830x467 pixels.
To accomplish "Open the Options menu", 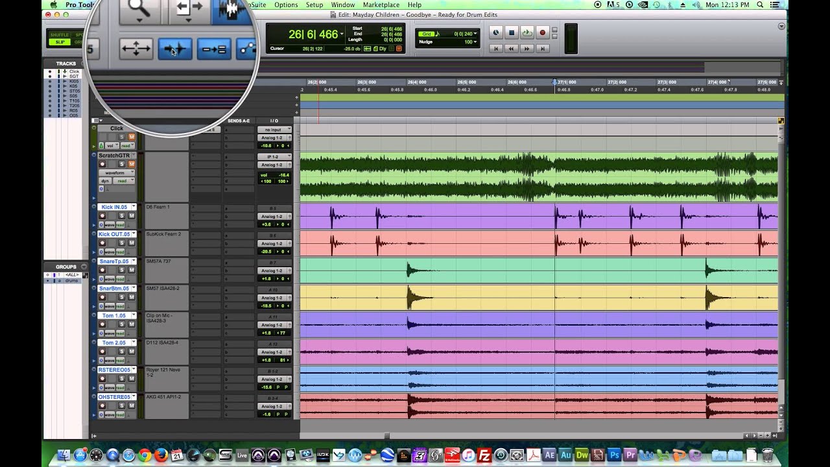I will [286, 5].
